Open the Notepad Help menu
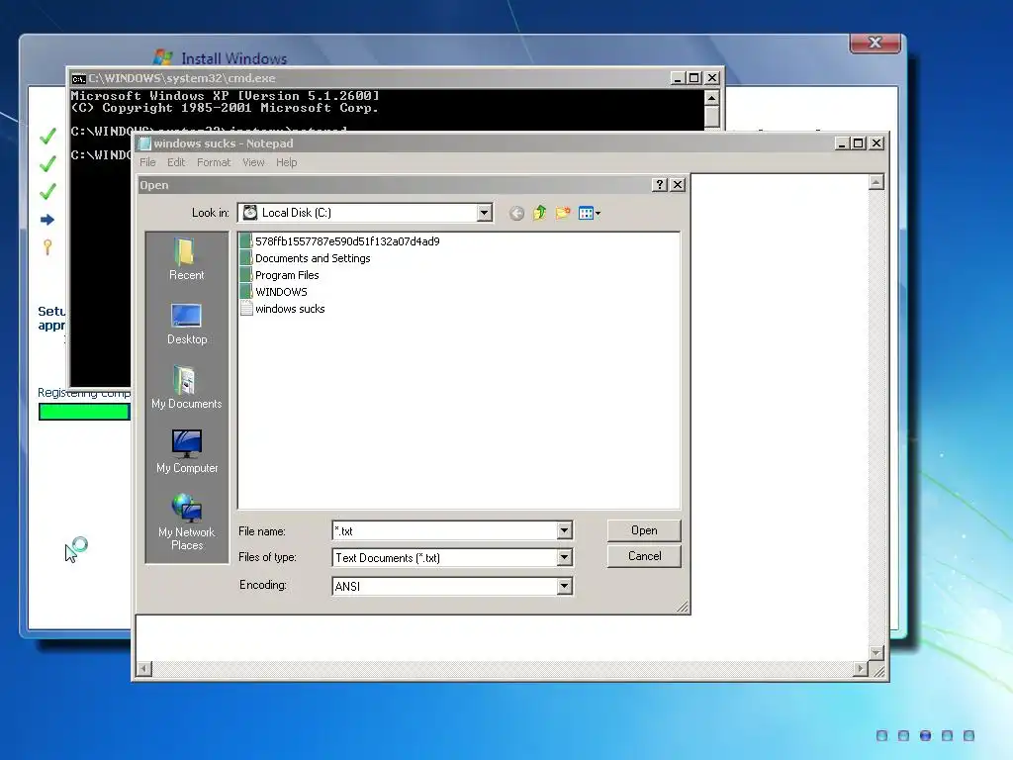Image resolution: width=1013 pixels, height=760 pixels. tap(286, 162)
